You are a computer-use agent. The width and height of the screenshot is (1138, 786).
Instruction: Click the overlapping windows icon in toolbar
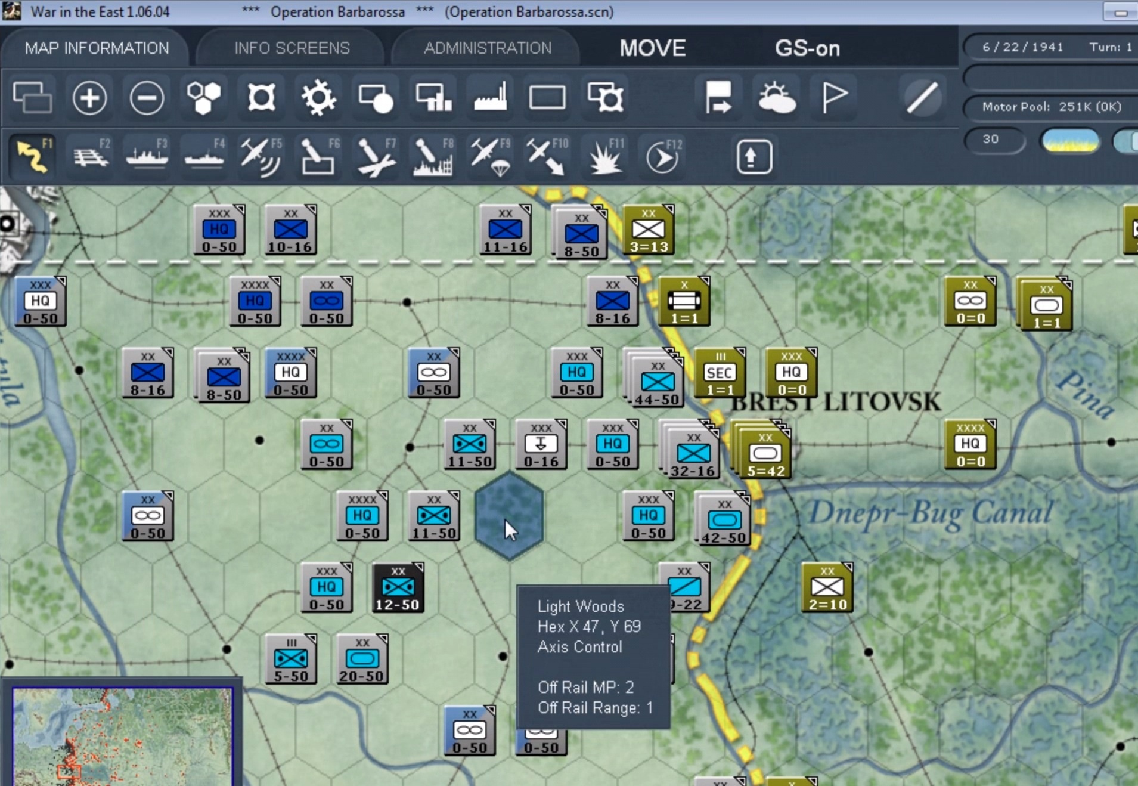tap(32, 97)
